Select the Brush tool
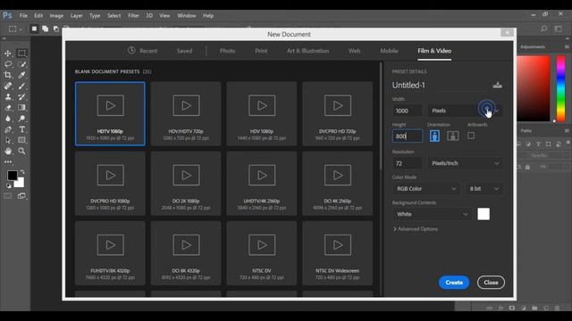 [x=21, y=86]
